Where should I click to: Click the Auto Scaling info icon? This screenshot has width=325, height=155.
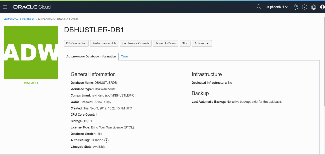pyautogui.click(x=107, y=140)
